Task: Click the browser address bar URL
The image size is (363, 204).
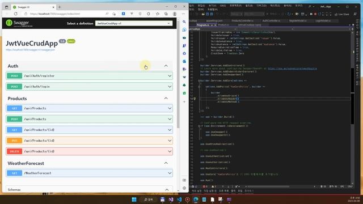Action: coord(55,14)
